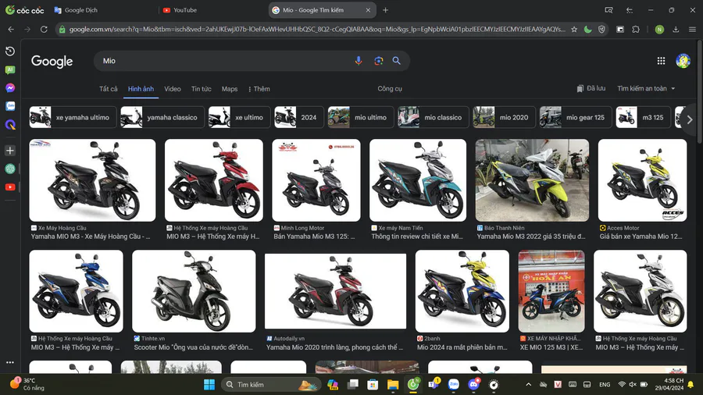This screenshot has width=703, height=395.
Task: Open the Cốc Cốc history sidebar icon
Action: (10, 51)
